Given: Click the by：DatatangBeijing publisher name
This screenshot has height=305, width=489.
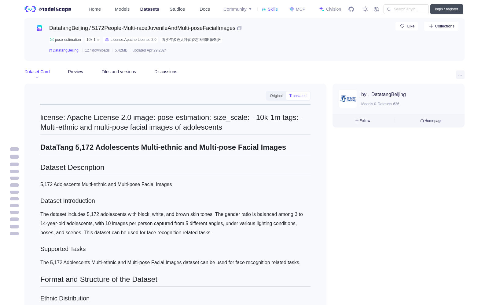Looking at the screenshot, I should 384,95.
